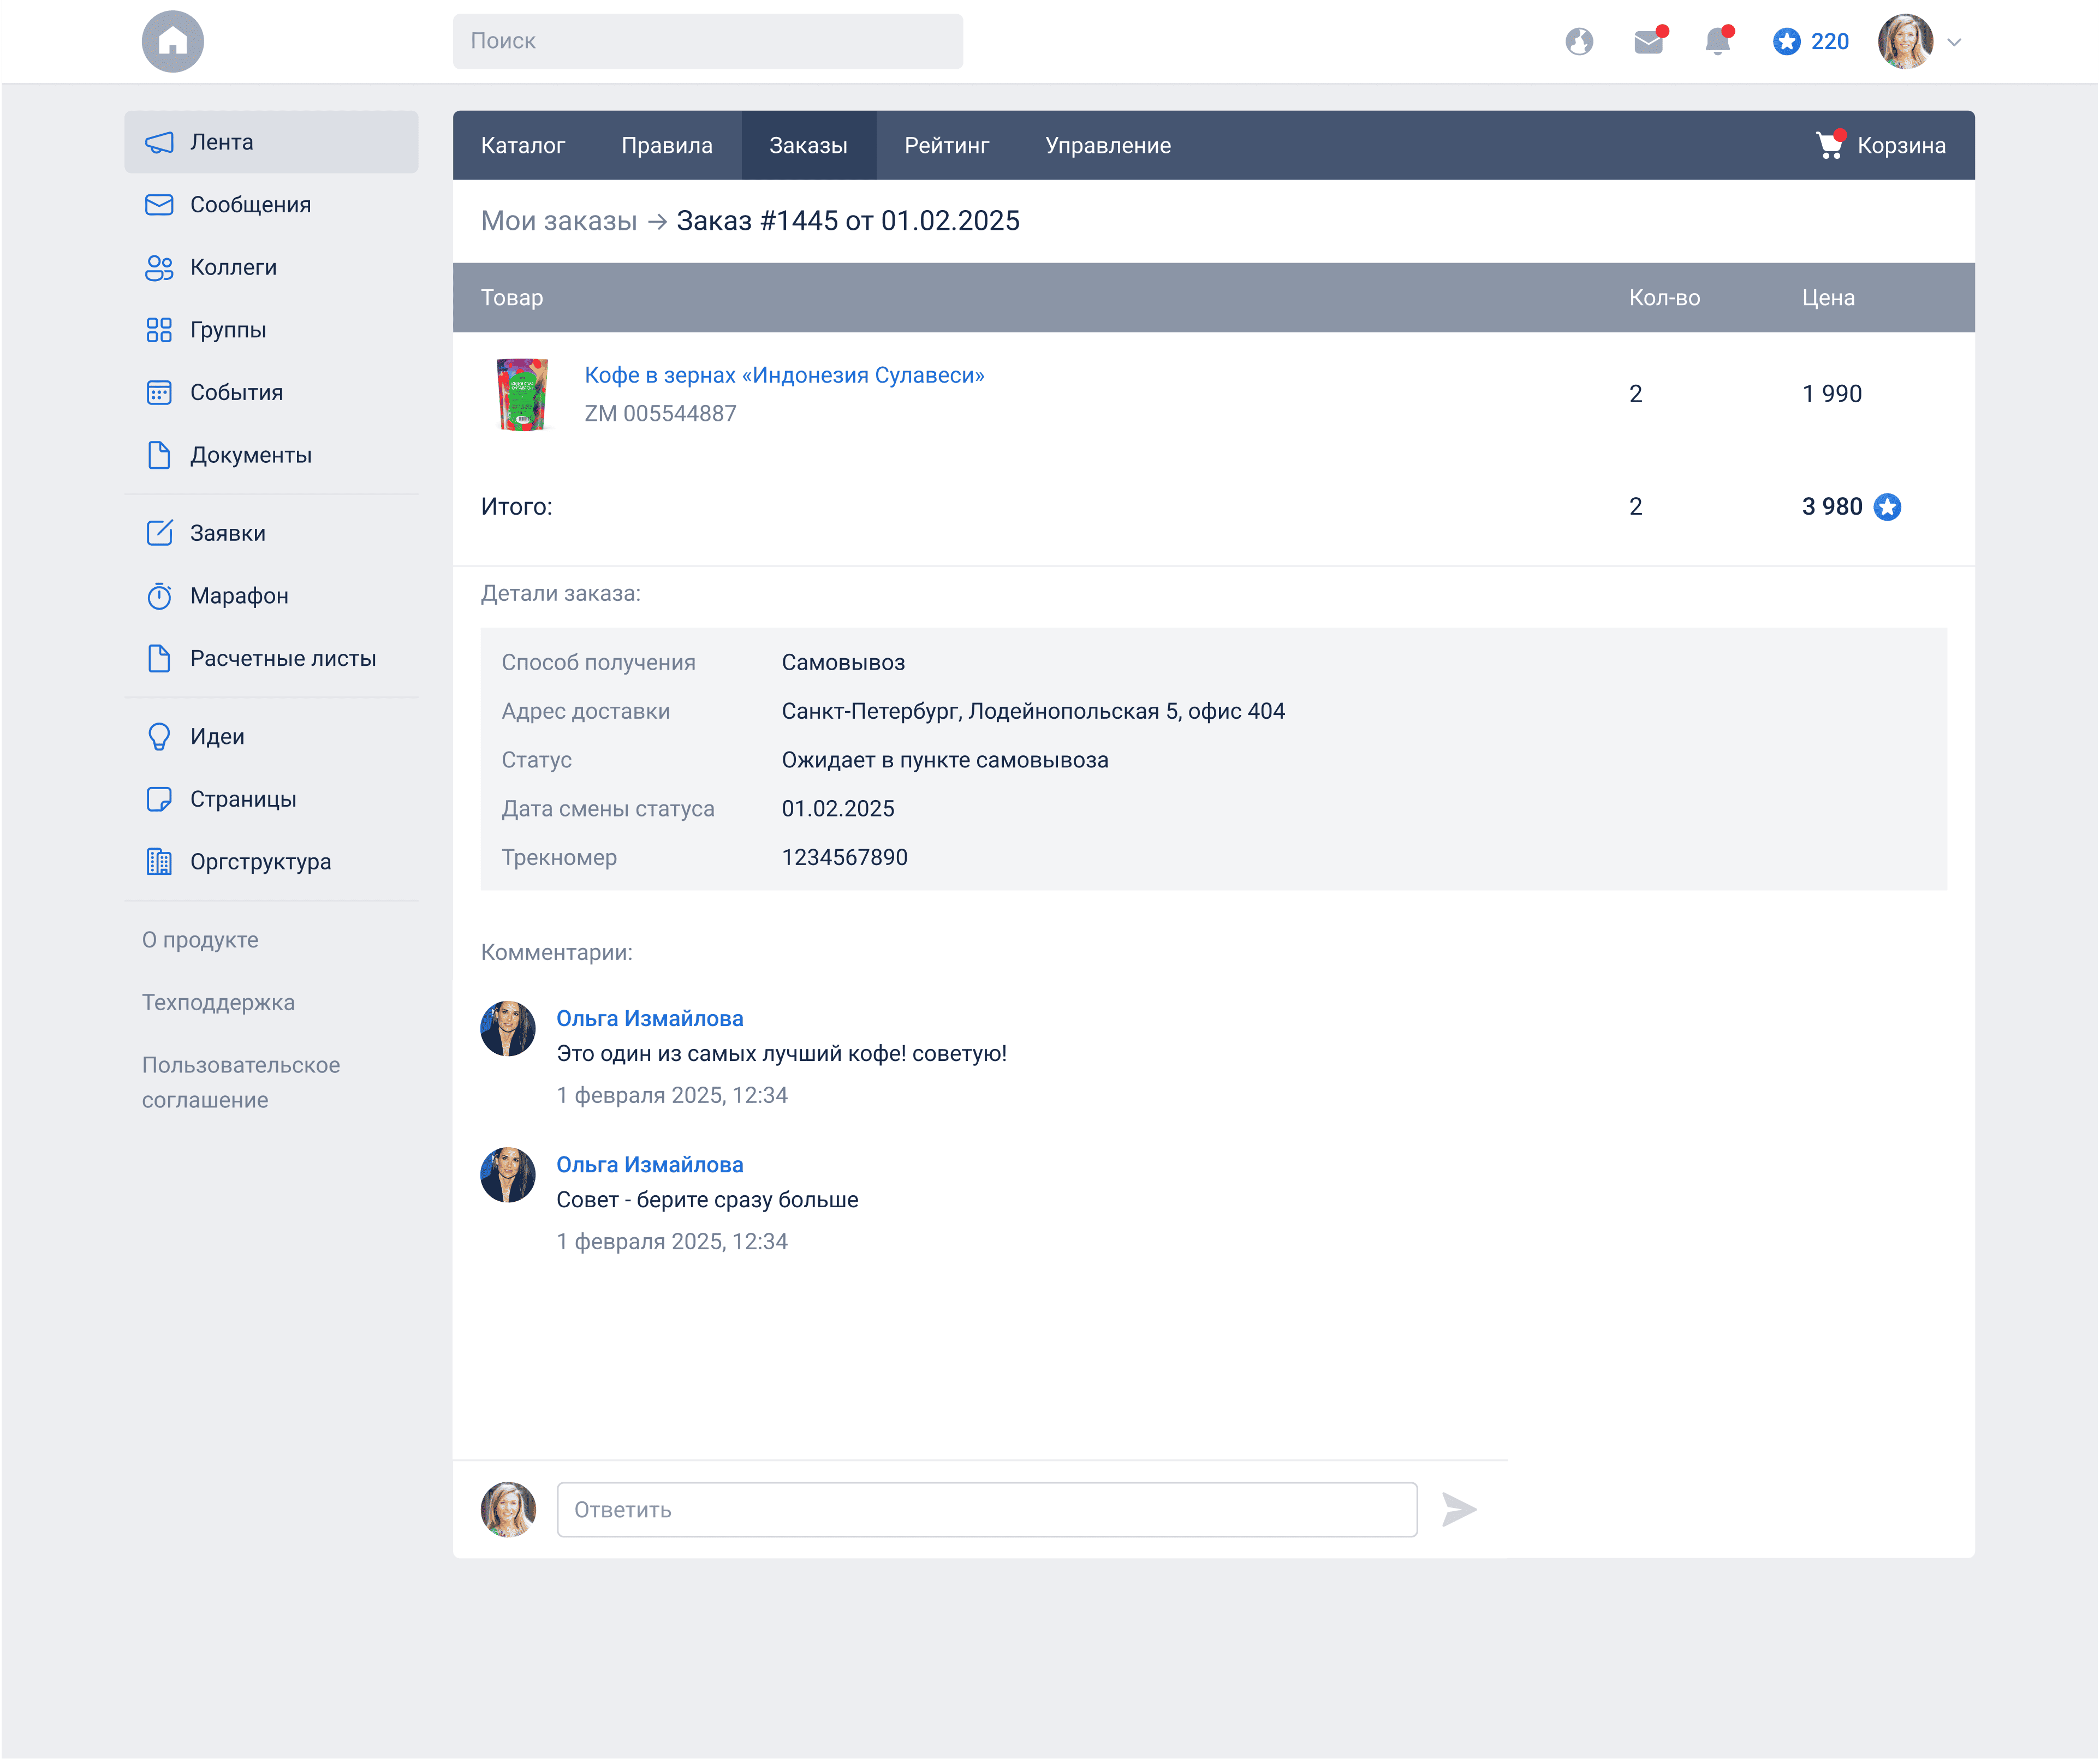Open Расчетные листы in sidebar
Viewport: 2100px width, 1759px height.
pos(271,658)
